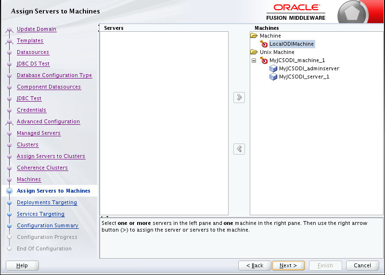Open the Configuration Summary step
385x275 pixels.
coord(48,225)
